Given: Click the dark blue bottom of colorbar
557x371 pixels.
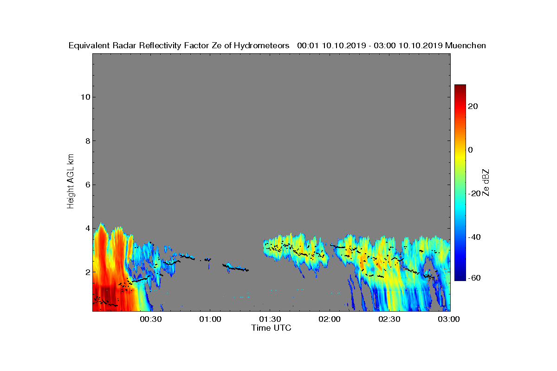Looking at the screenshot, I should click(460, 277).
